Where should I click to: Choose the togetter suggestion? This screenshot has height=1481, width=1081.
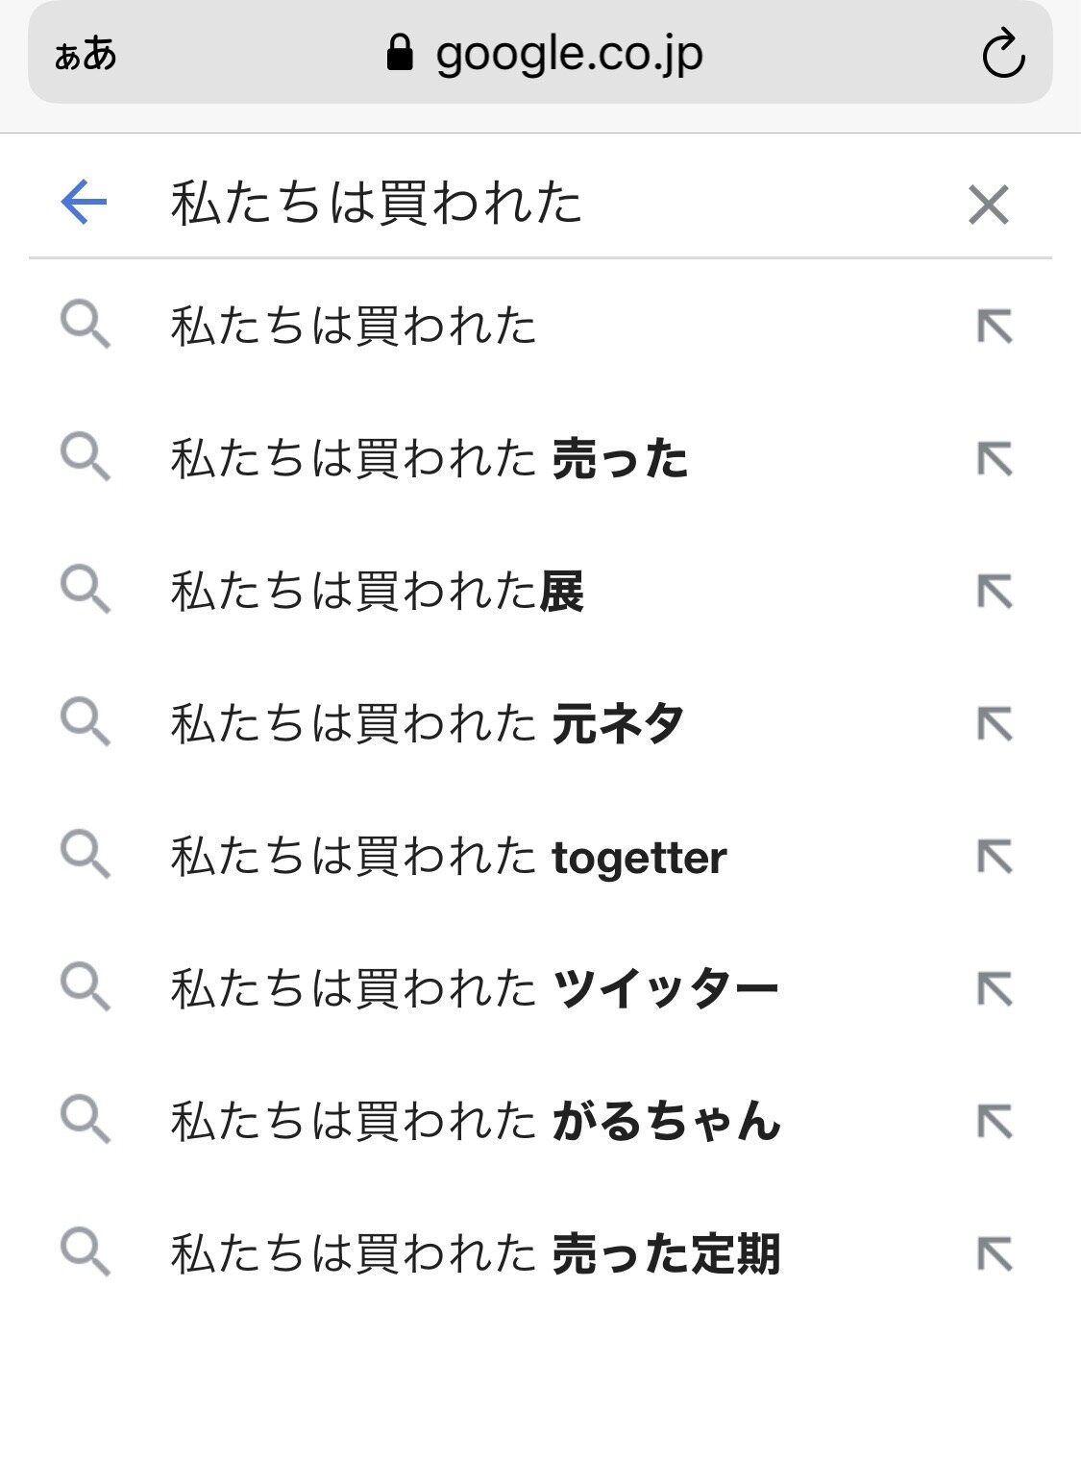pyautogui.click(x=448, y=856)
